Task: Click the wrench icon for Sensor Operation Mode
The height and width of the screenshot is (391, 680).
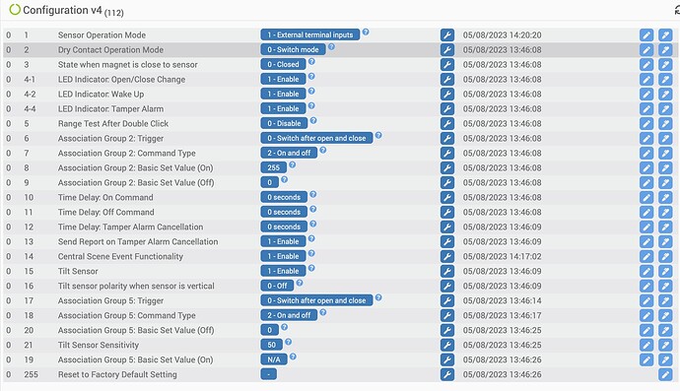Action: click(x=447, y=35)
